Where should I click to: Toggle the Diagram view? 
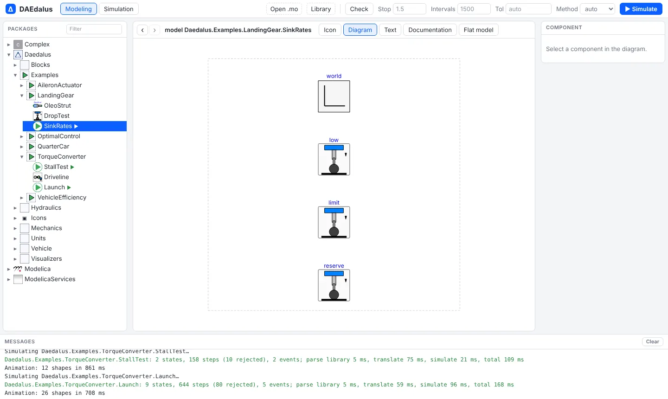pos(360,30)
